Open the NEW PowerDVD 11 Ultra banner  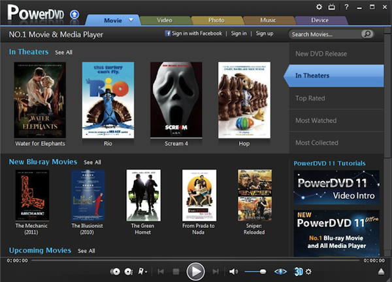click(x=336, y=233)
